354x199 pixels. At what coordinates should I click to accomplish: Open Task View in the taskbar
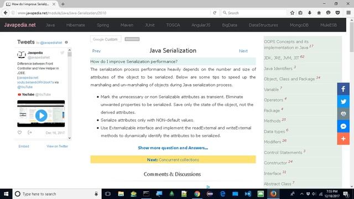(108, 194)
